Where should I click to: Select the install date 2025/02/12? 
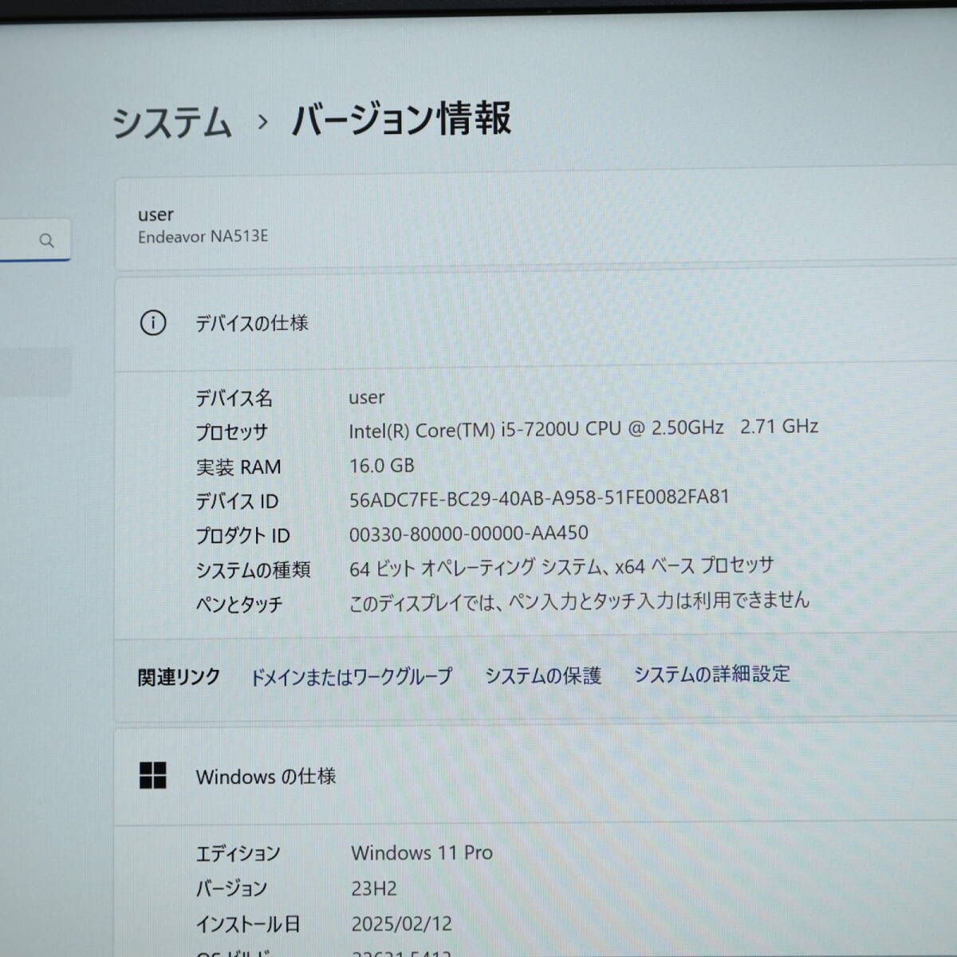click(x=402, y=924)
